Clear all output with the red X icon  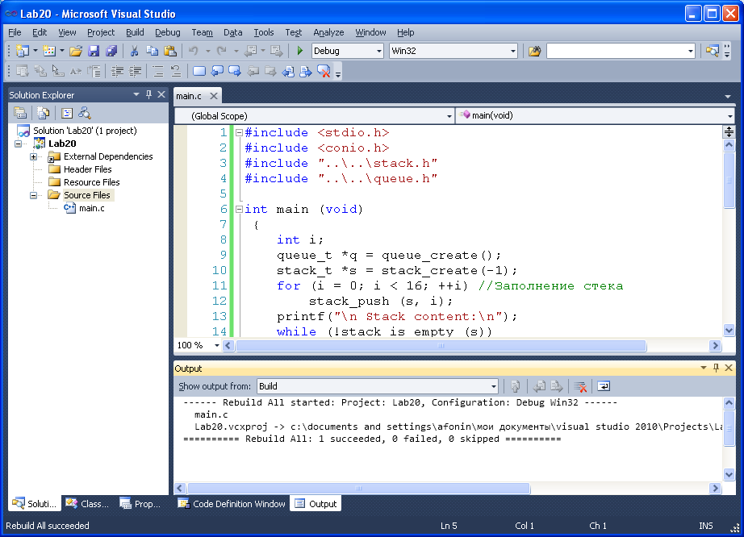point(580,386)
